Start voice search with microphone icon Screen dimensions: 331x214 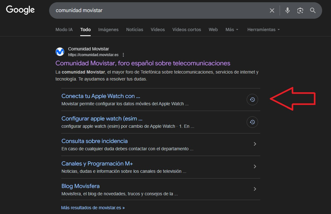pyautogui.click(x=288, y=11)
